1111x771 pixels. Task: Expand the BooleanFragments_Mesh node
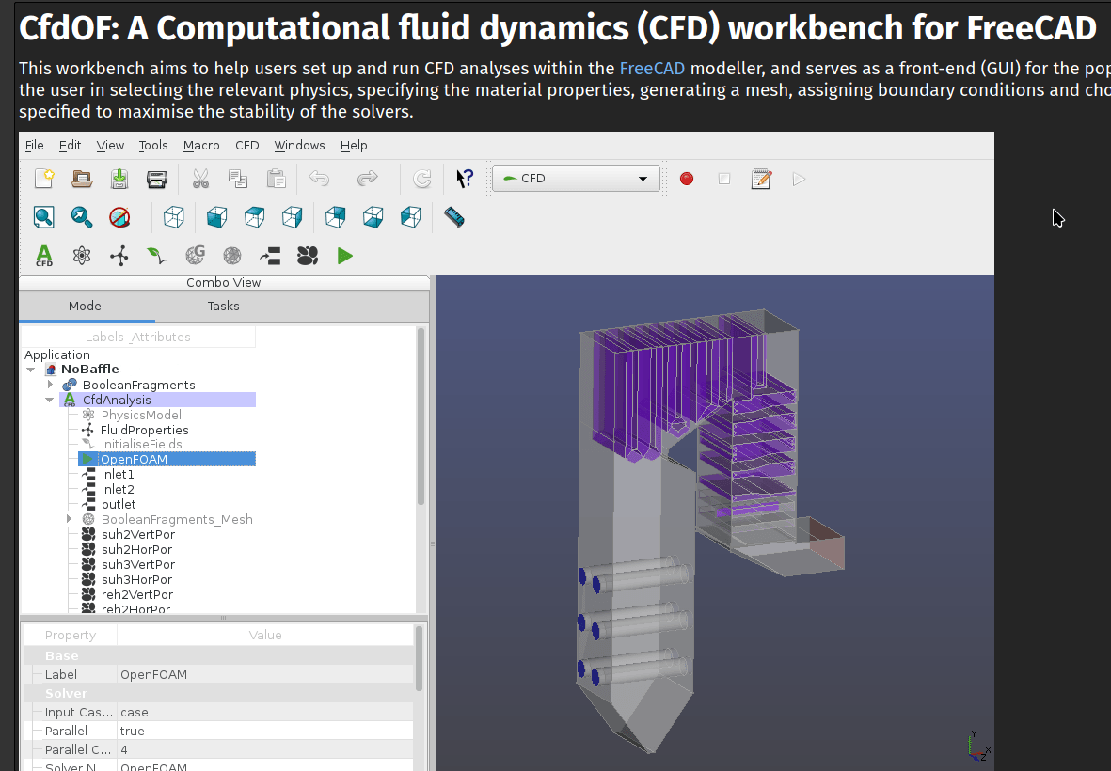[x=70, y=519]
